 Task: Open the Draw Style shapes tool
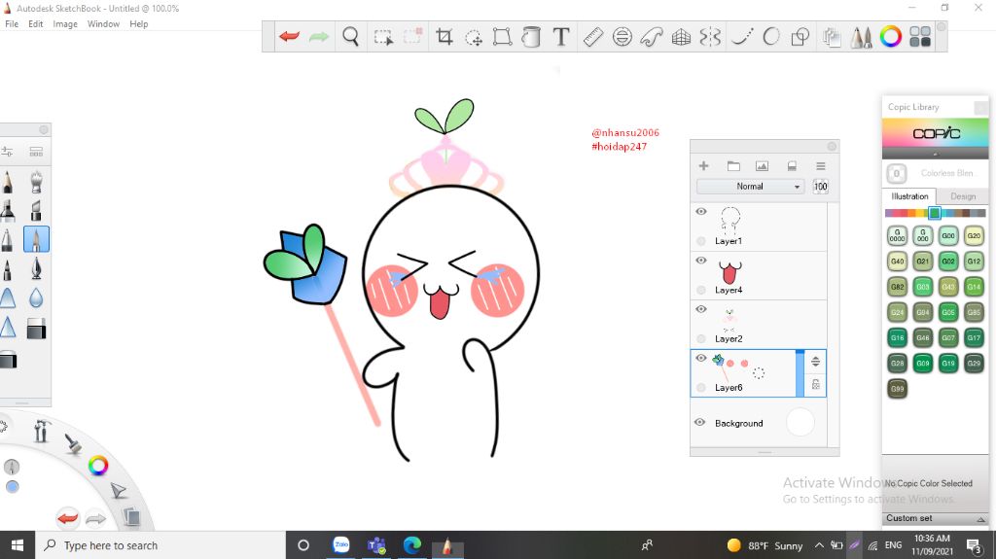(x=800, y=37)
